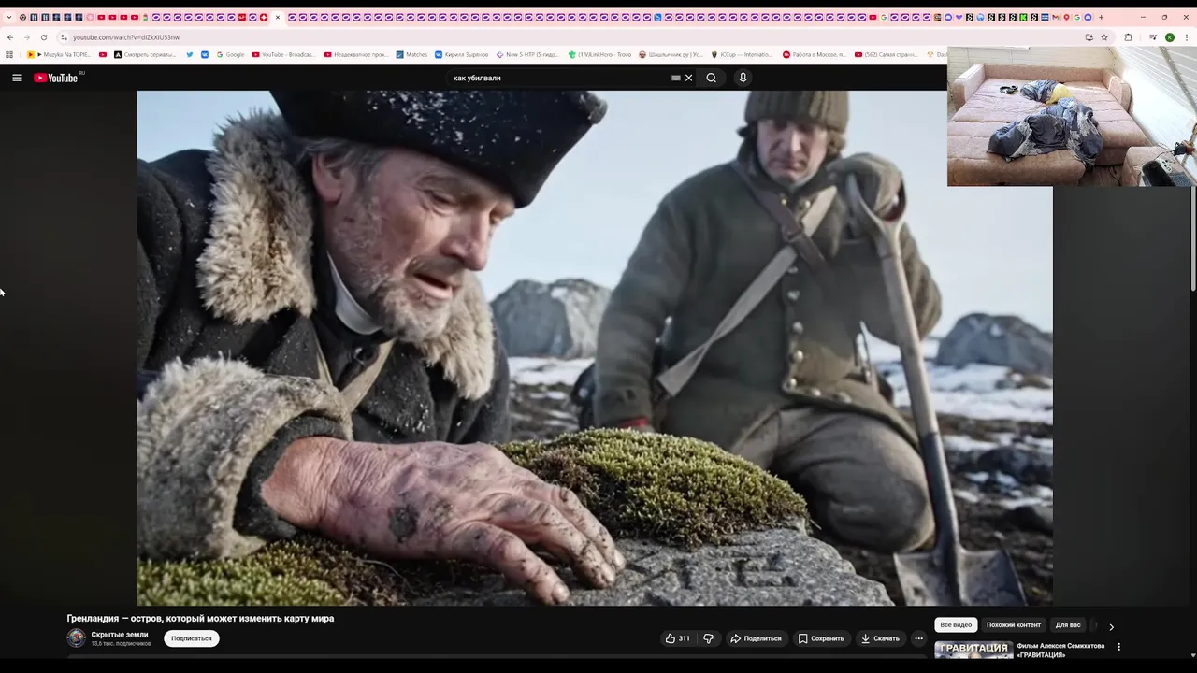This screenshot has height=673, width=1197.
Task: Go forward with the browser forward arrow
Action: 26,37
